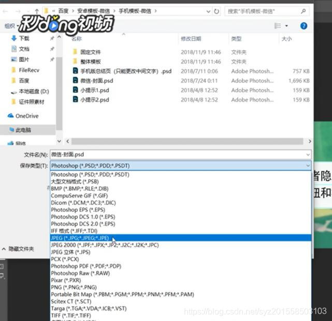Open FileRecv folder in sidebar
This screenshot has height=321, width=332.
point(29,70)
